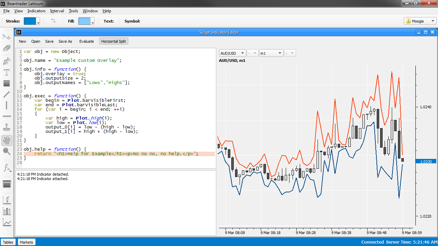Open the Stroke color dropdown arrow
Image resolution: width=438 pixels, height=246 pixels.
pyautogui.click(x=38, y=22)
